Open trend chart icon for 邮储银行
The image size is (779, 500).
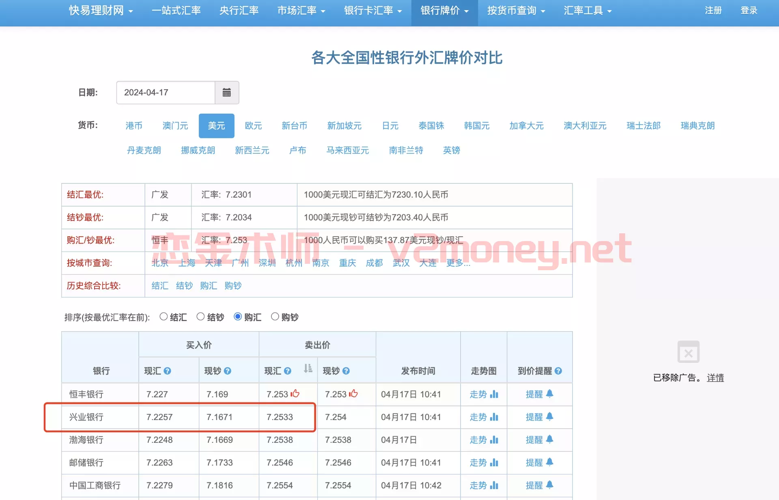[494, 462]
